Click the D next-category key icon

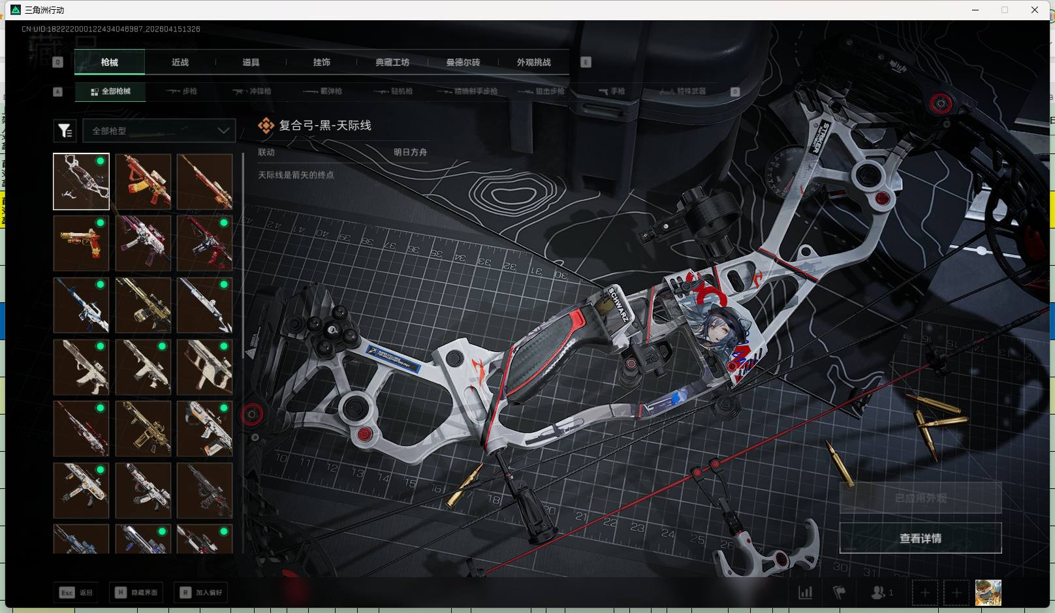[734, 91]
